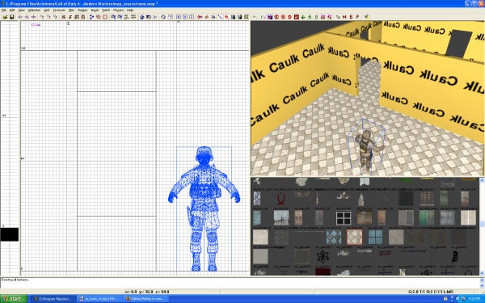
Task: Open the Brush menu
Action: coord(95,11)
